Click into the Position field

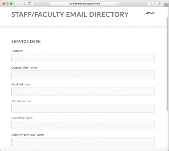tap(83, 58)
